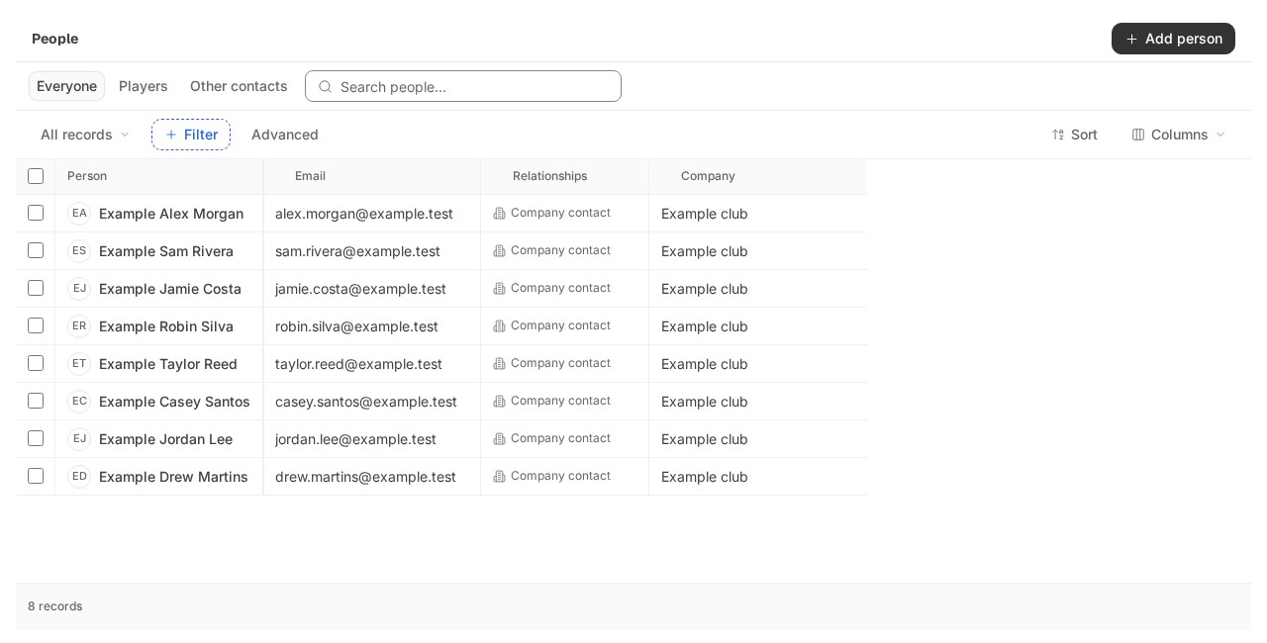
Task: Click email robin.silva@example.test
Action: click(x=356, y=326)
